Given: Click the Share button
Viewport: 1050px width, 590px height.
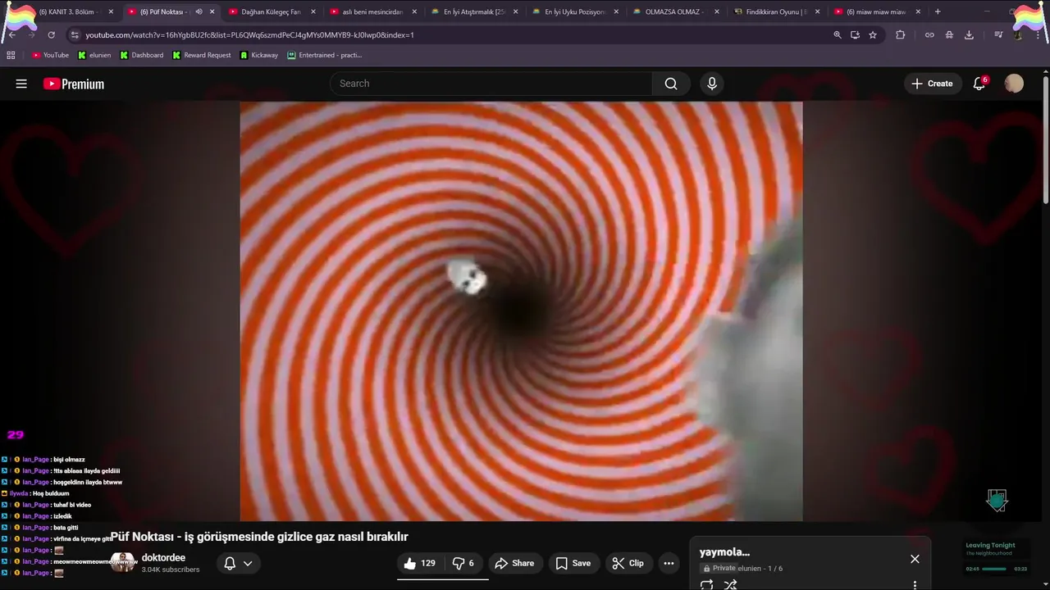Looking at the screenshot, I should [514, 563].
